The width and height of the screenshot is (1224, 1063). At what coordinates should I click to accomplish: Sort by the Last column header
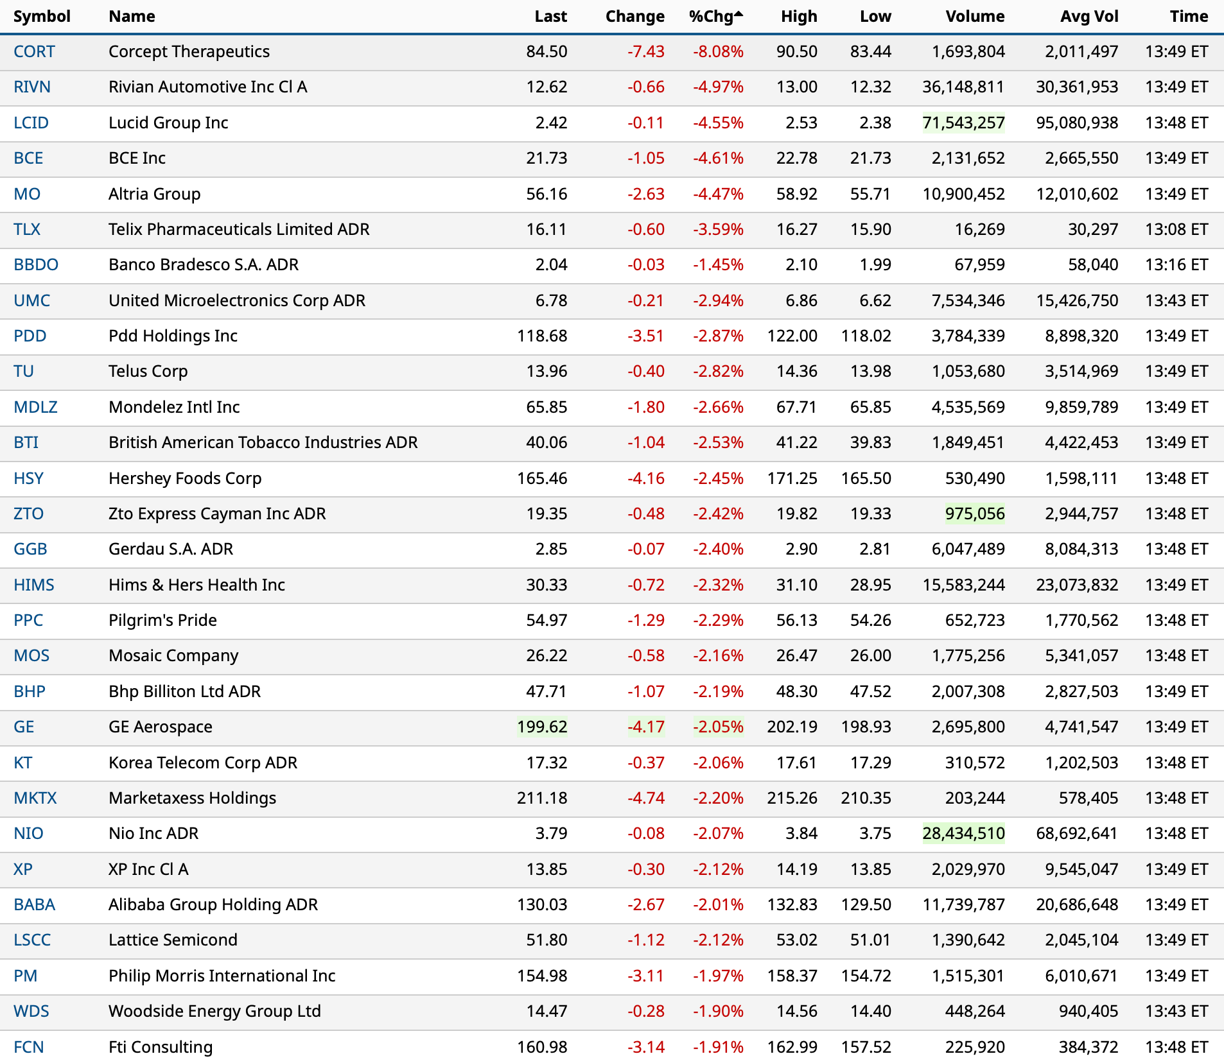(550, 17)
